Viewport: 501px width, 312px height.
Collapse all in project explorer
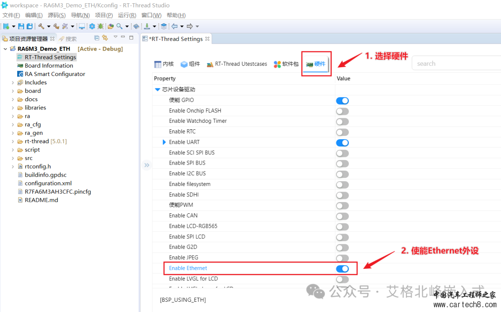pyautogui.click(x=97, y=38)
